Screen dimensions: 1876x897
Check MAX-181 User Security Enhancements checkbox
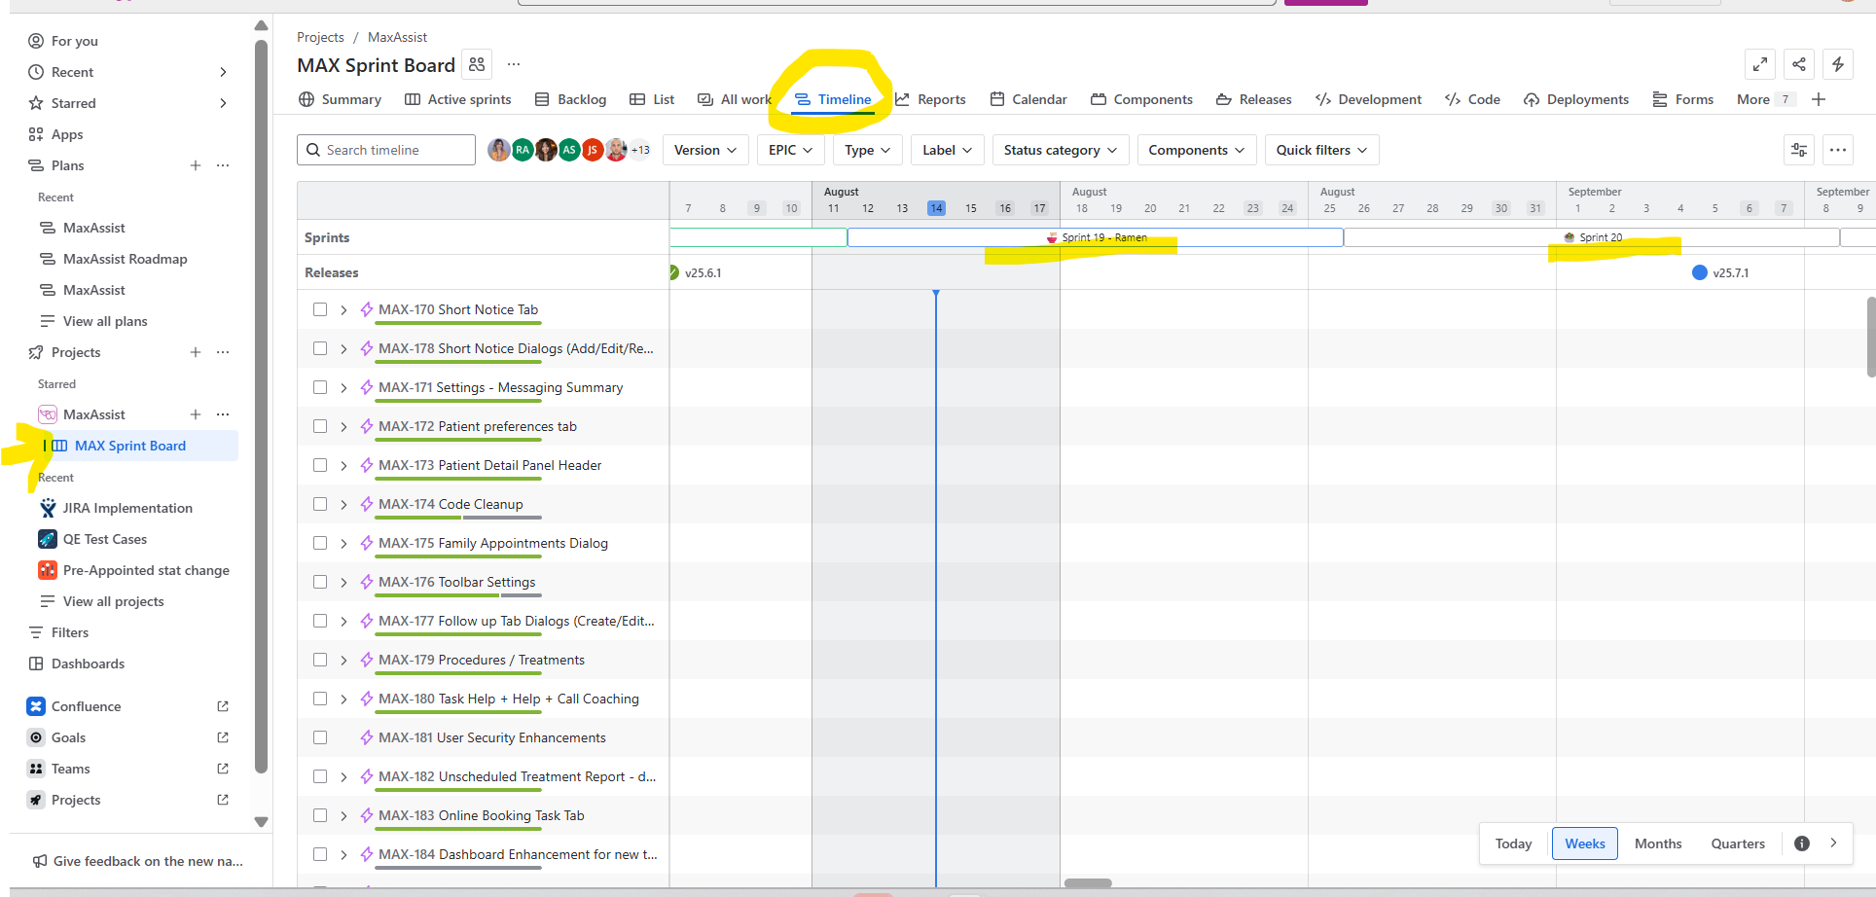click(x=320, y=737)
